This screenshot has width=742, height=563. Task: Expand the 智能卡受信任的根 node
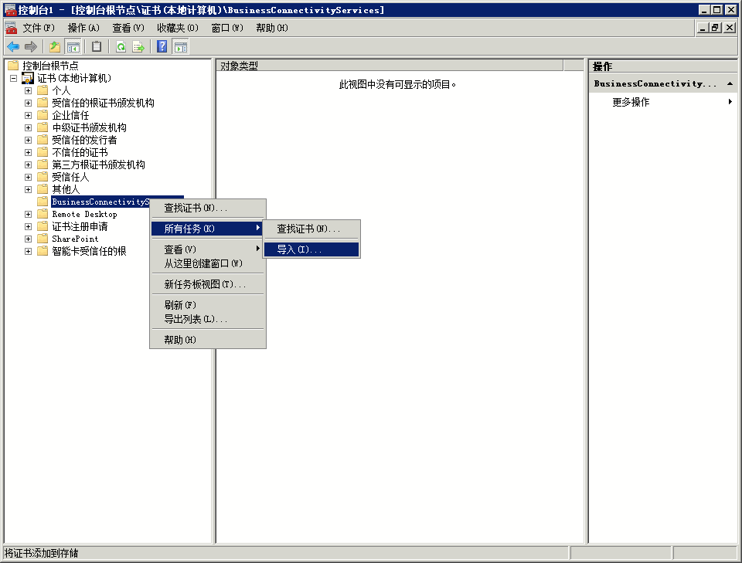coord(29,251)
